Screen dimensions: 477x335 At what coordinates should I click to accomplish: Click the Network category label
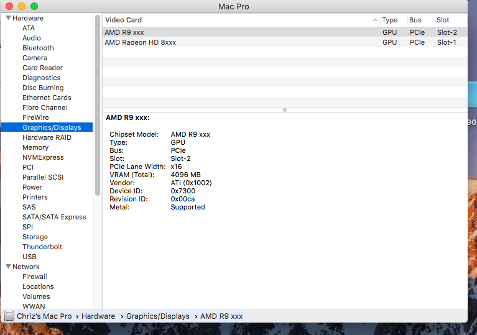tap(26, 267)
